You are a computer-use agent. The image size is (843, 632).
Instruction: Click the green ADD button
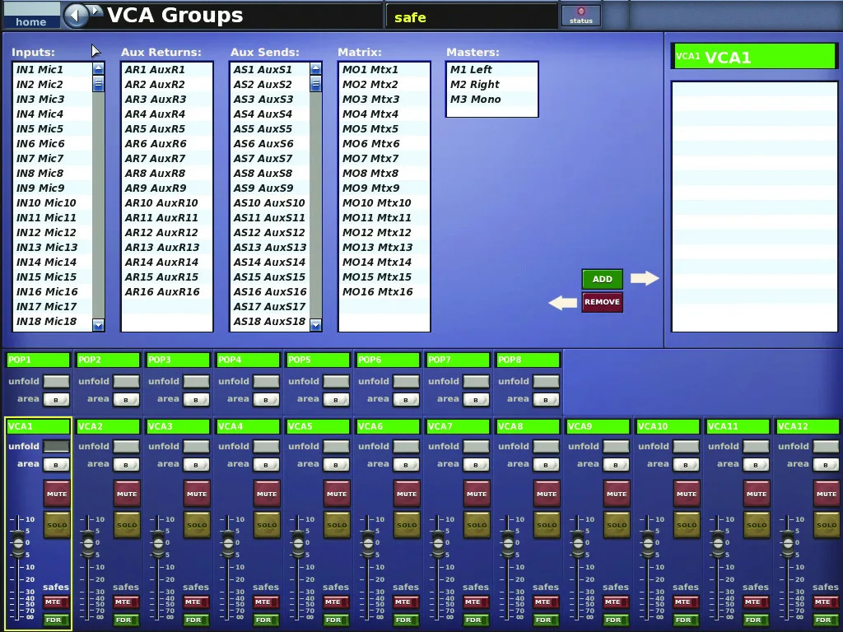602,279
